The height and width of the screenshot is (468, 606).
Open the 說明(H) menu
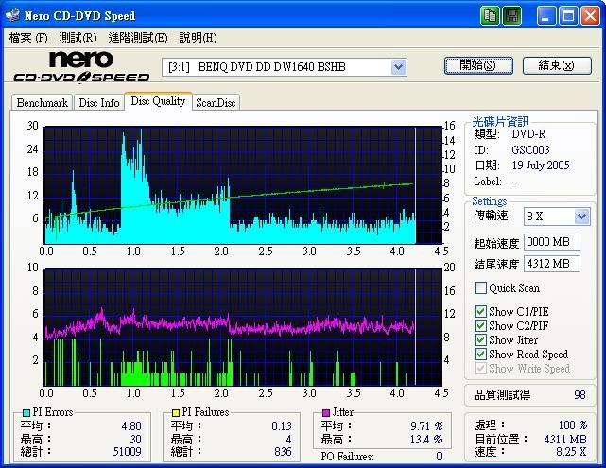pos(198,38)
